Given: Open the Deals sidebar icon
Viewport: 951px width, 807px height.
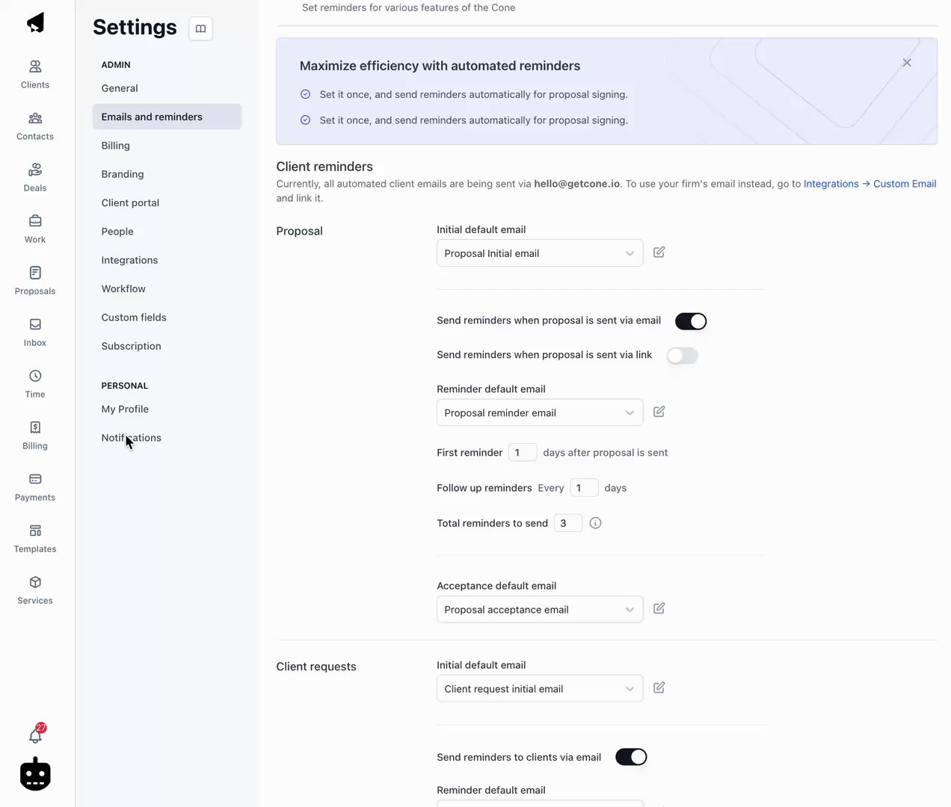Looking at the screenshot, I should 35,170.
